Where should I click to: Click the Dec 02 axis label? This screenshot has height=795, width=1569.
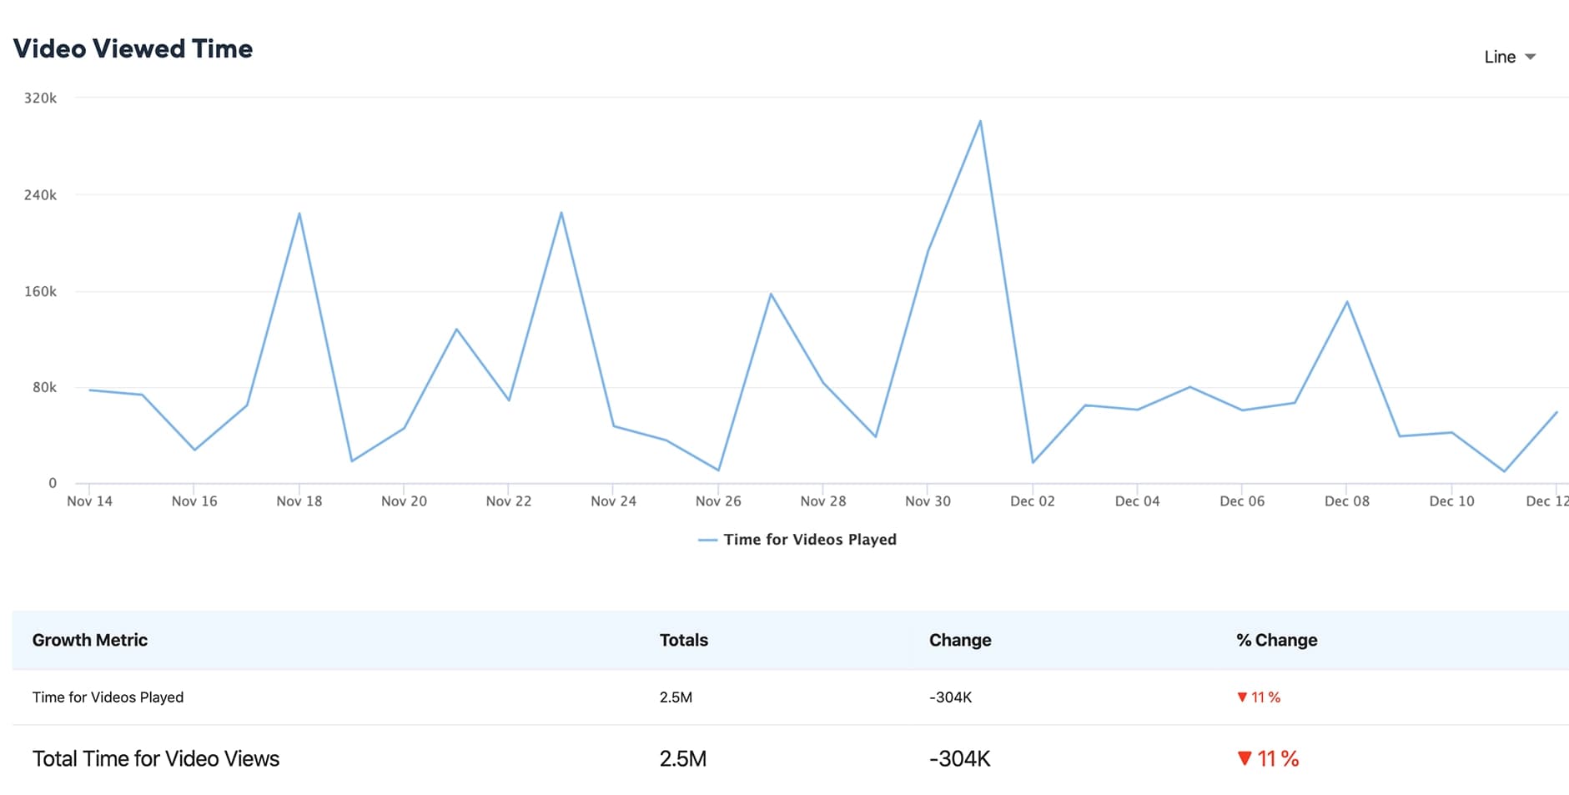coord(1033,501)
